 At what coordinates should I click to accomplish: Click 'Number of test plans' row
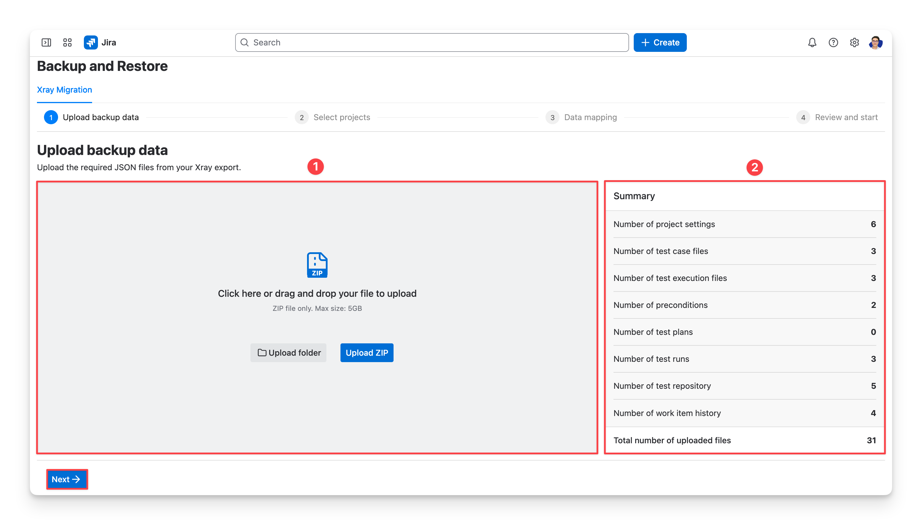[745, 332]
